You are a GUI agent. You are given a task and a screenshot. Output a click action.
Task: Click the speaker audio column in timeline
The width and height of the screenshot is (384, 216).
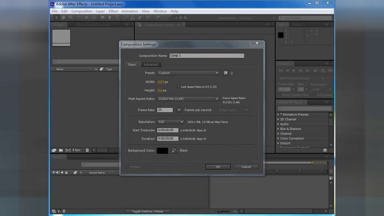click(58, 172)
